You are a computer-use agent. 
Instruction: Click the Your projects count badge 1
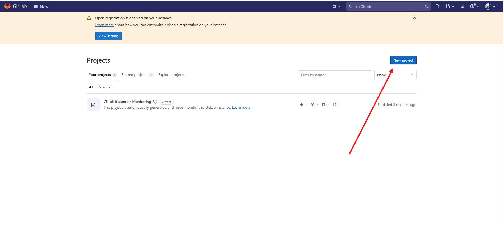pos(115,75)
